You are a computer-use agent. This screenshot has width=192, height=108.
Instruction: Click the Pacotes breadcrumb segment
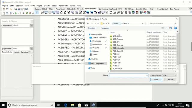point(115,23)
